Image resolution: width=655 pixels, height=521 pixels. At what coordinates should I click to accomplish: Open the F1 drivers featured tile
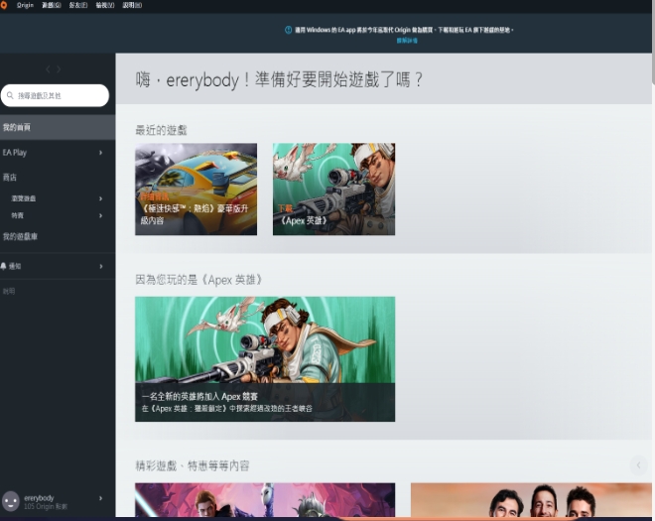[531, 500]
